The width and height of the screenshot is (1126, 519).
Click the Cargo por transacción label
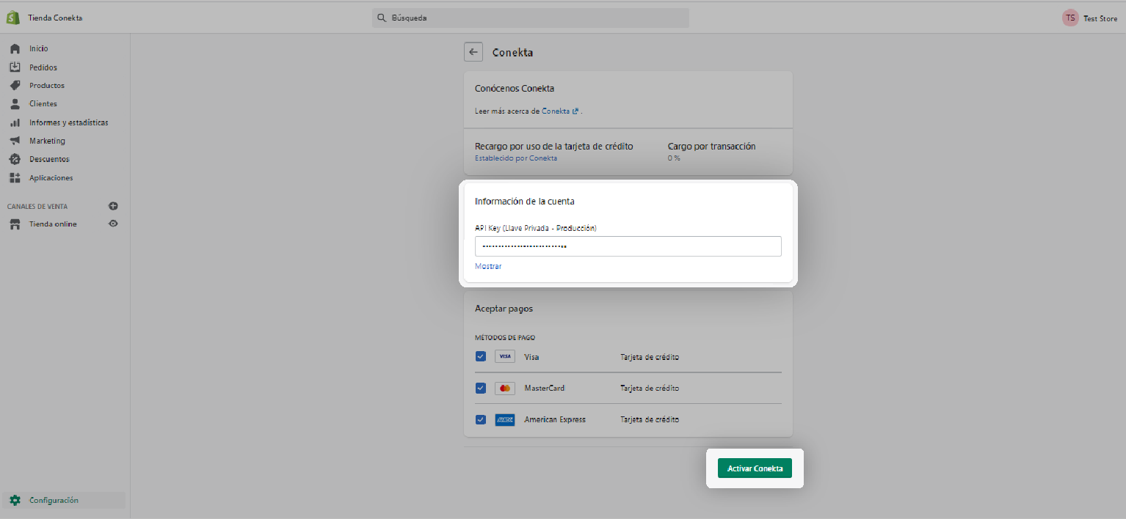click(711, 147)
